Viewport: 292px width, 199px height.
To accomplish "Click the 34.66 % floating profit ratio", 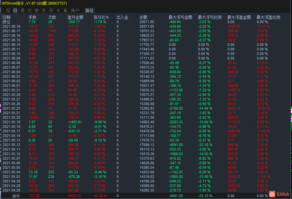I will [263, 109].
